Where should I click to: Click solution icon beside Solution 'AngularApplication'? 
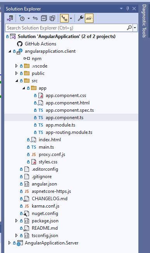(13, 36)
